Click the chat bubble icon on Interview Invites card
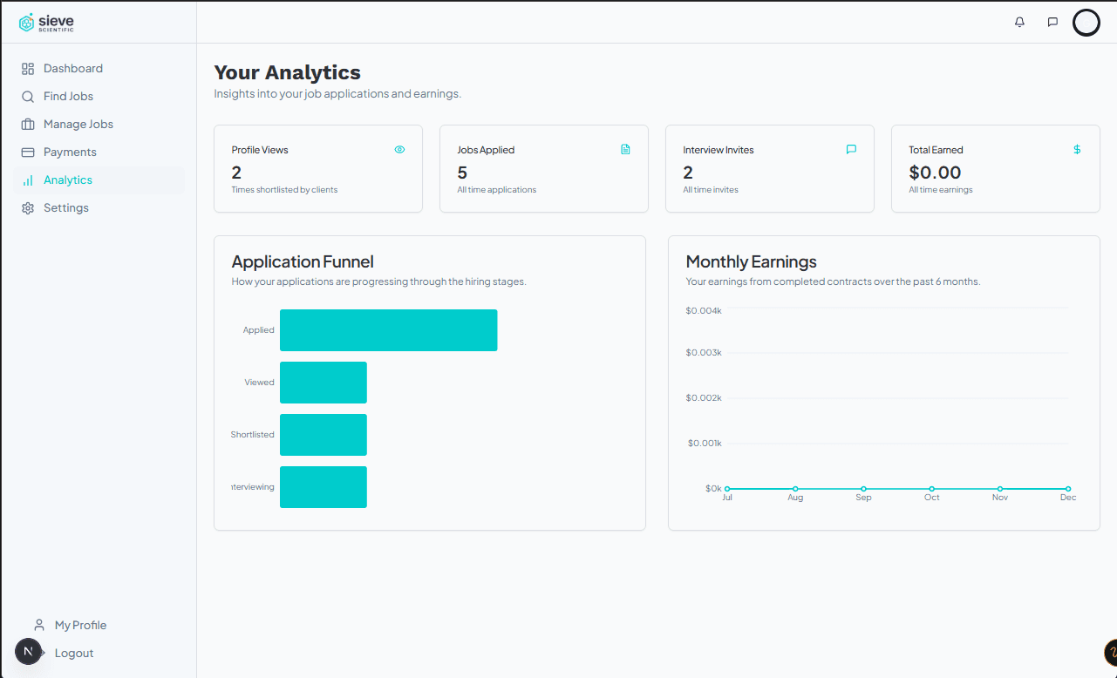The image size is (1117, 678). [x=851, y=149]
